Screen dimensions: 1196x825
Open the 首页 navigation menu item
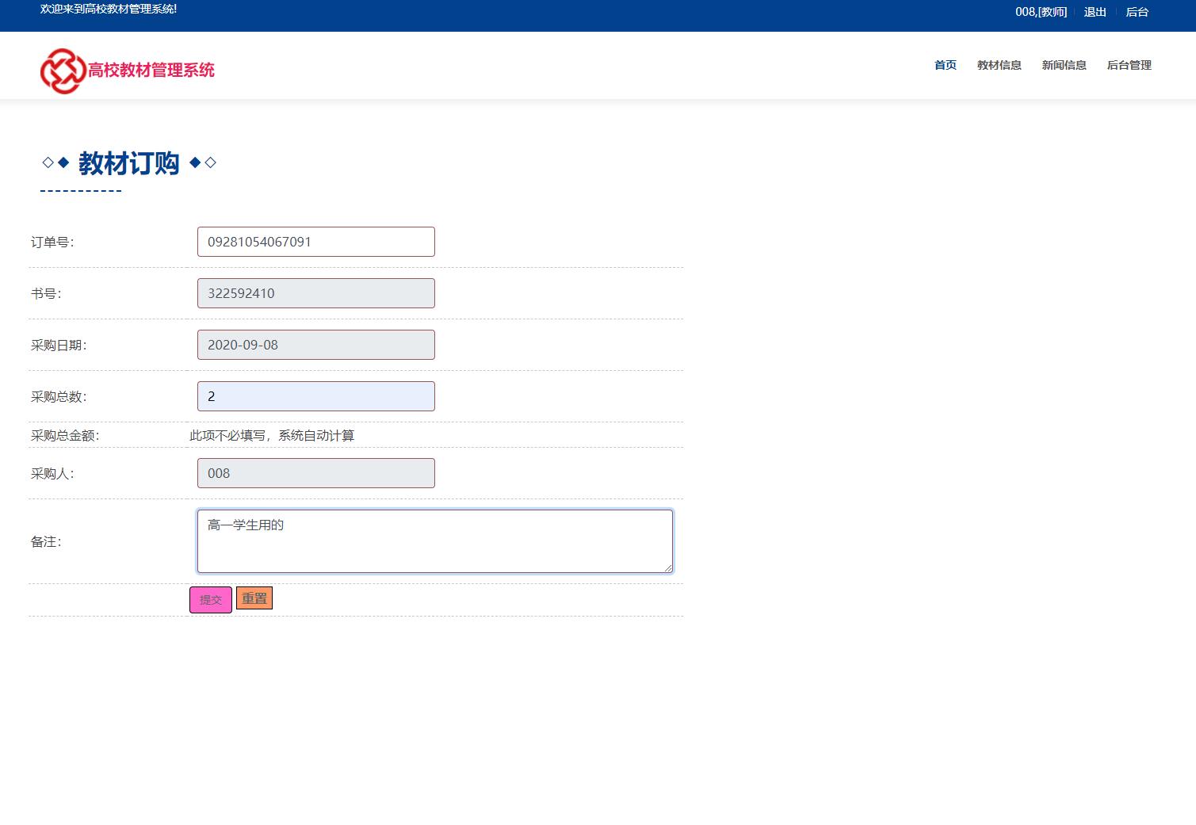945,65
